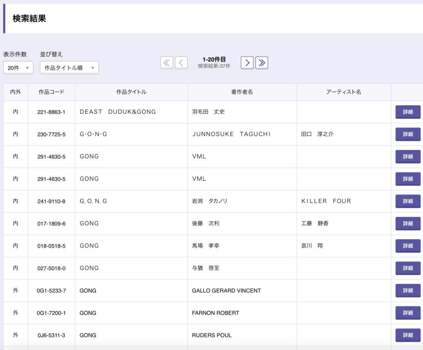Viewport: 423px width, 350px height.
Task: Open the 表示件数 20件 dropdown
Action: click(x=18, y=68)
